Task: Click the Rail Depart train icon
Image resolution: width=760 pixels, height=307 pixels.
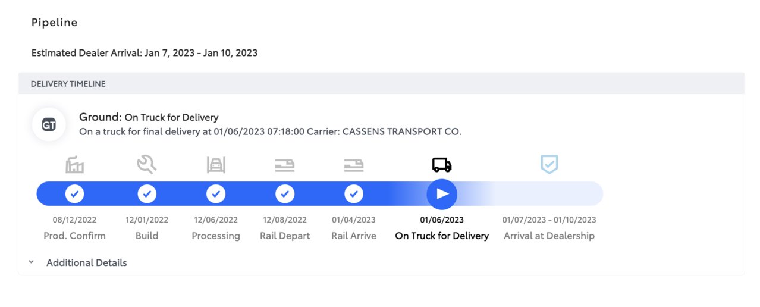Action: [285, 165]
